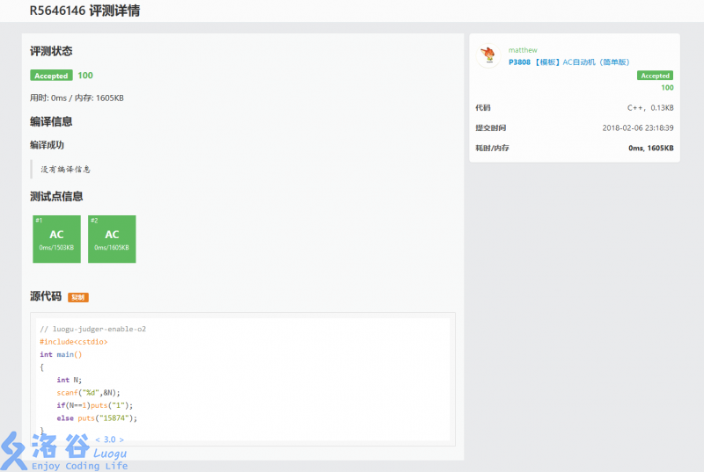Click score 100 in the submission card
The width and height of the screenshot is (704, 472).
667,88
